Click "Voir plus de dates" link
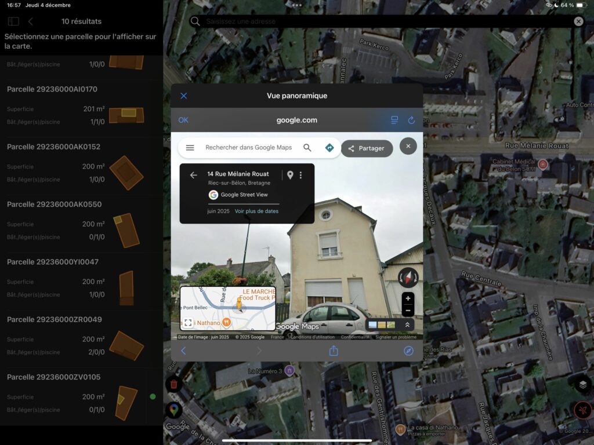The height and width of the screenshot is (445, 594). point(256,211)
